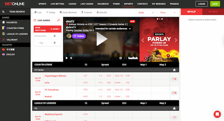Open the red chat bubble widget
Viewport: 224px width, 121px height.
click(217, 114)
